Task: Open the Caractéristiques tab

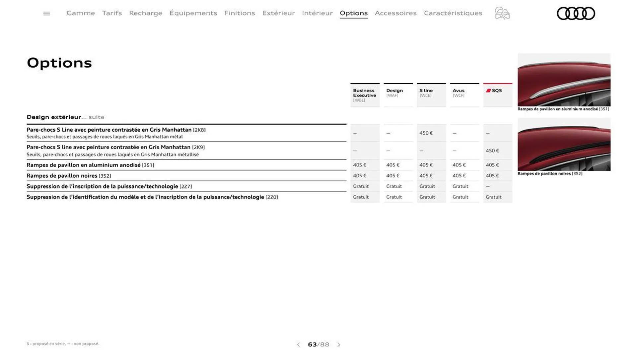Action: click(453, 13)
